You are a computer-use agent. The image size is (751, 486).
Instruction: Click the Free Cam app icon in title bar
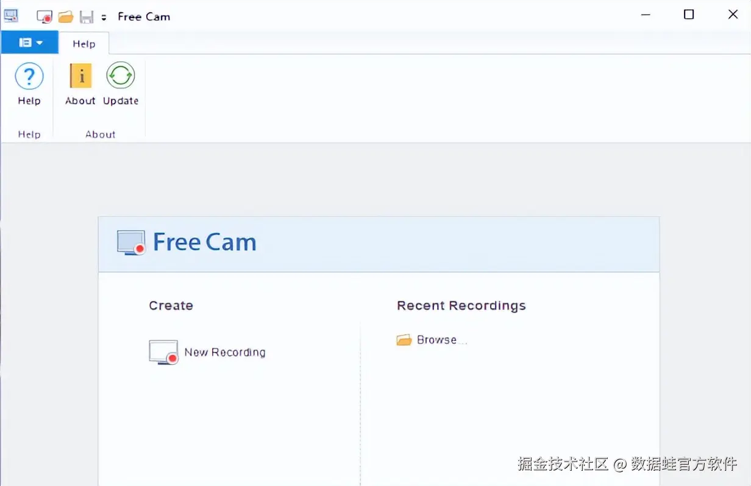12,16
